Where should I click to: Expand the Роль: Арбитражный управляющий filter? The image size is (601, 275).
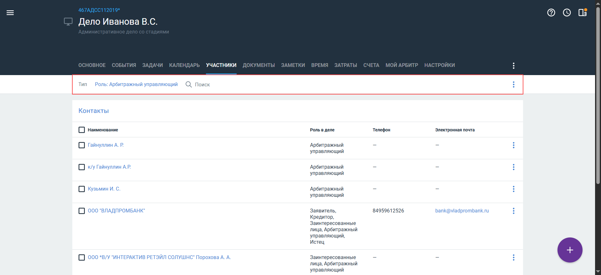pos(136,84)
